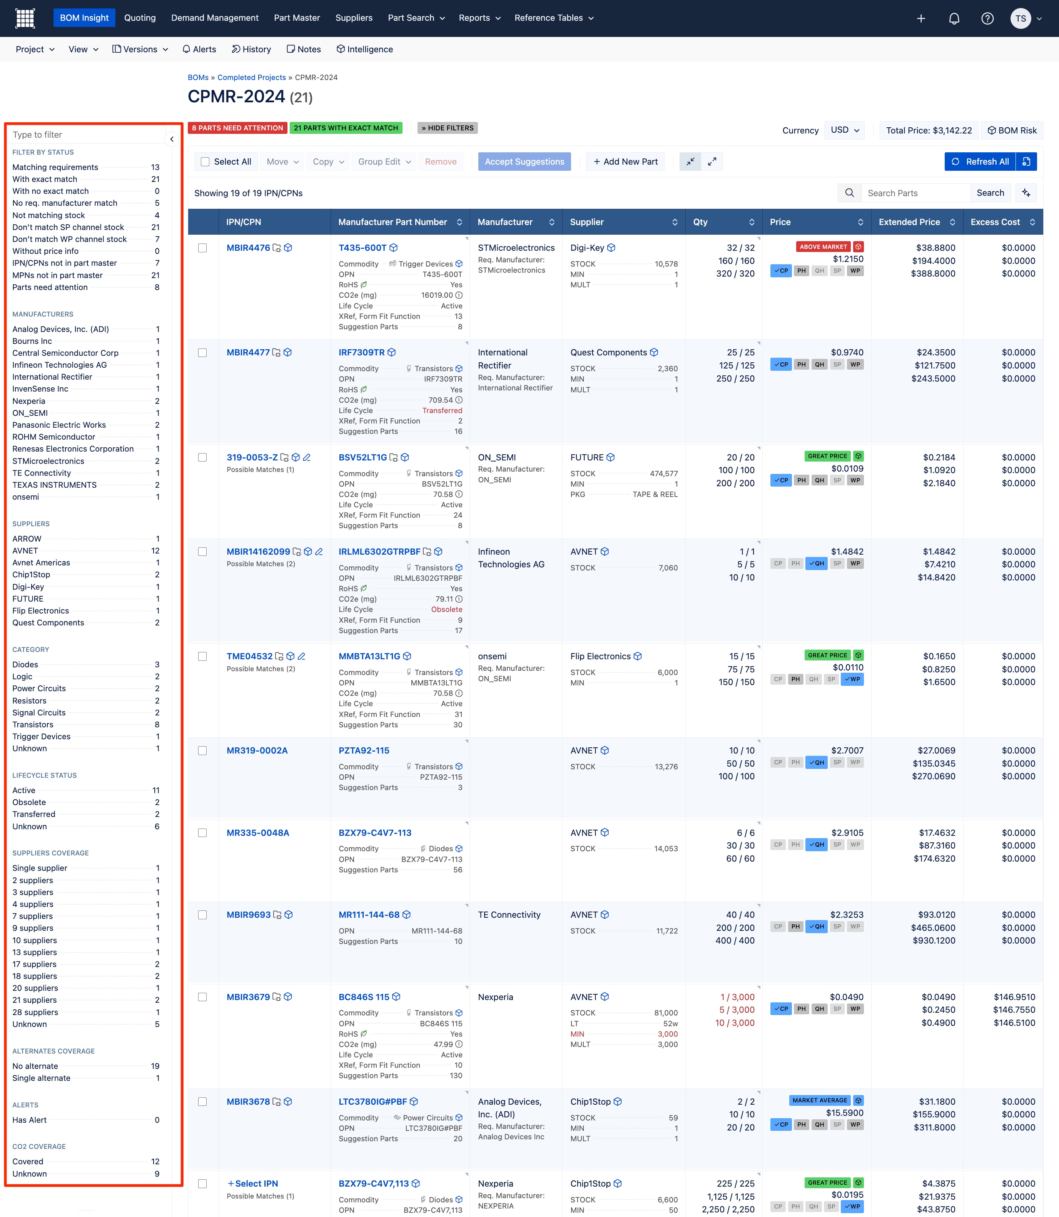1059x1217 pixels.
Task: Open the help question mark icon
Action: [987, 18]
